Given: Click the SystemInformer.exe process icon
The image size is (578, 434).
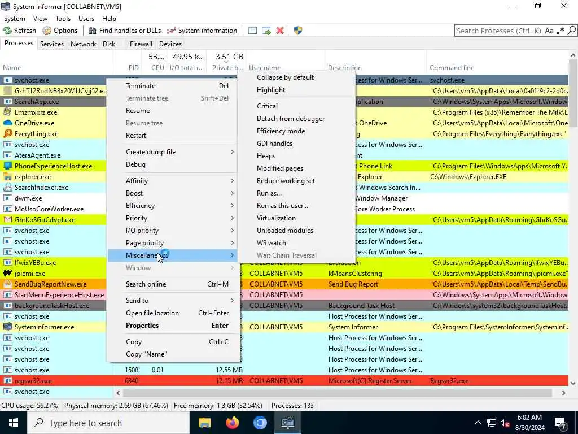Looking at the screenshot, I should point(7,327).
